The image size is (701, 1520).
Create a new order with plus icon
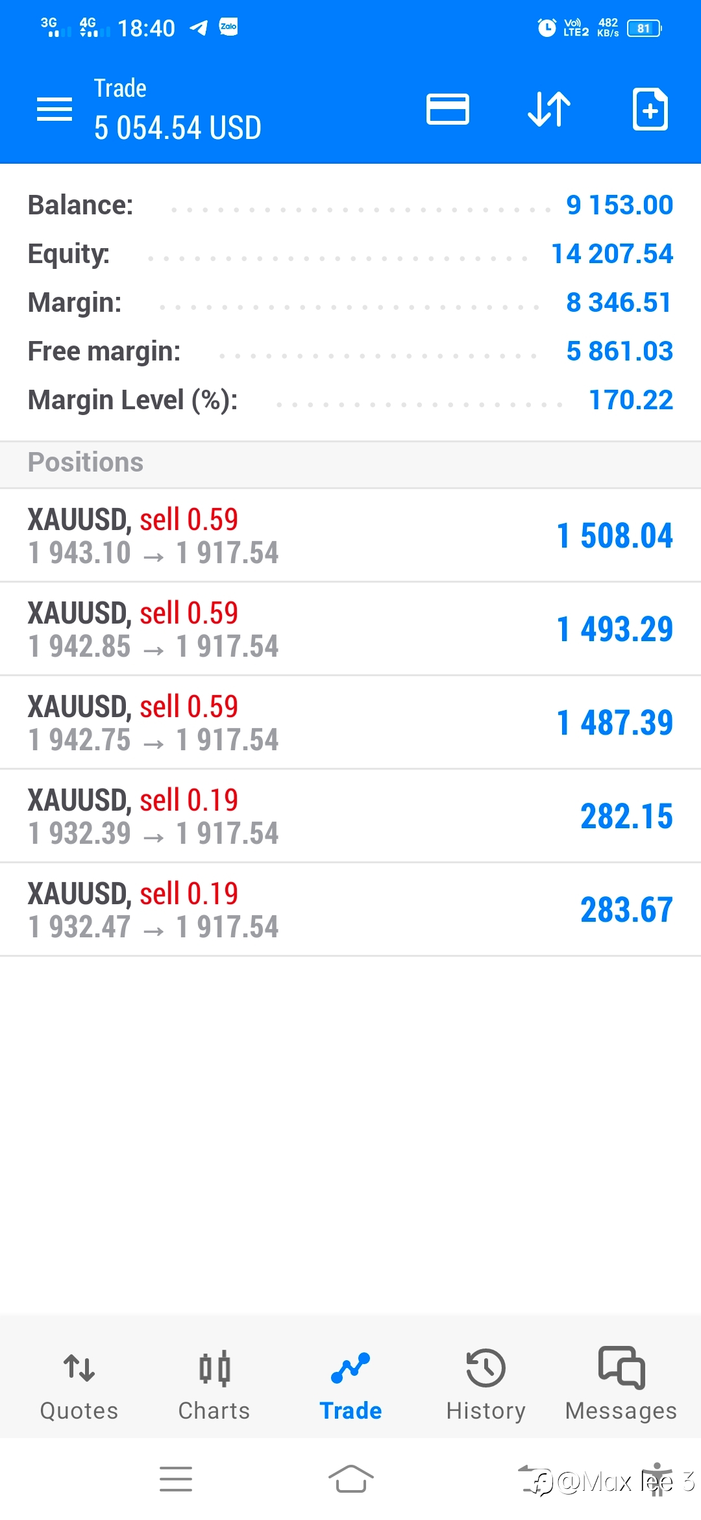(650, 109)
